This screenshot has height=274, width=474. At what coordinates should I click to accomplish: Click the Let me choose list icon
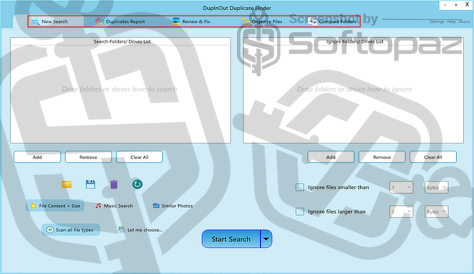tap(122, 230)
